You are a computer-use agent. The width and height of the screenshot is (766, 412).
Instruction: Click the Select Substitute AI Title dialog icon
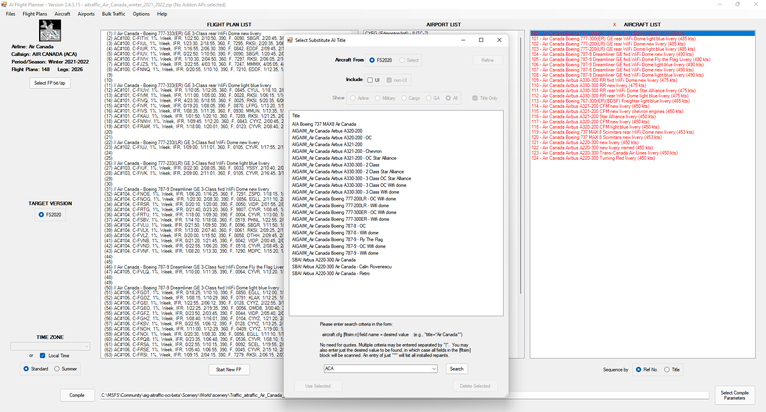(290, 40)
